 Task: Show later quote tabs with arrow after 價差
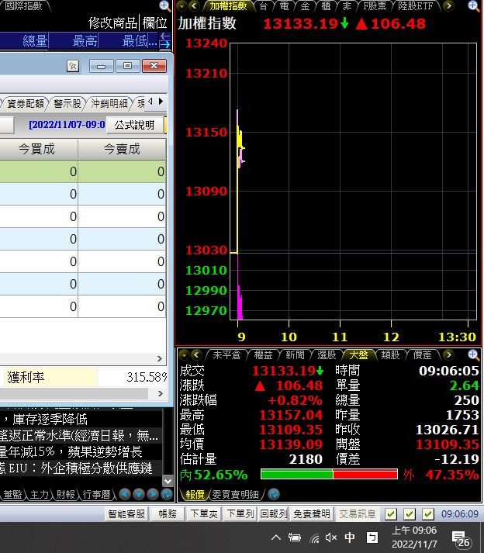(x=448, y=354)
